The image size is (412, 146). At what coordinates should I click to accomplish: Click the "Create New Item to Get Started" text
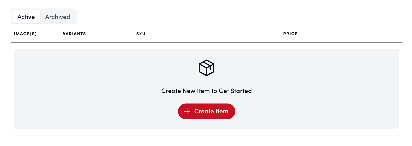click(207, 91)
